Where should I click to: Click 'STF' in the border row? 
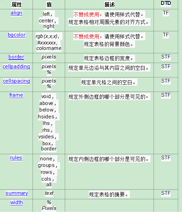click(166, 57)
